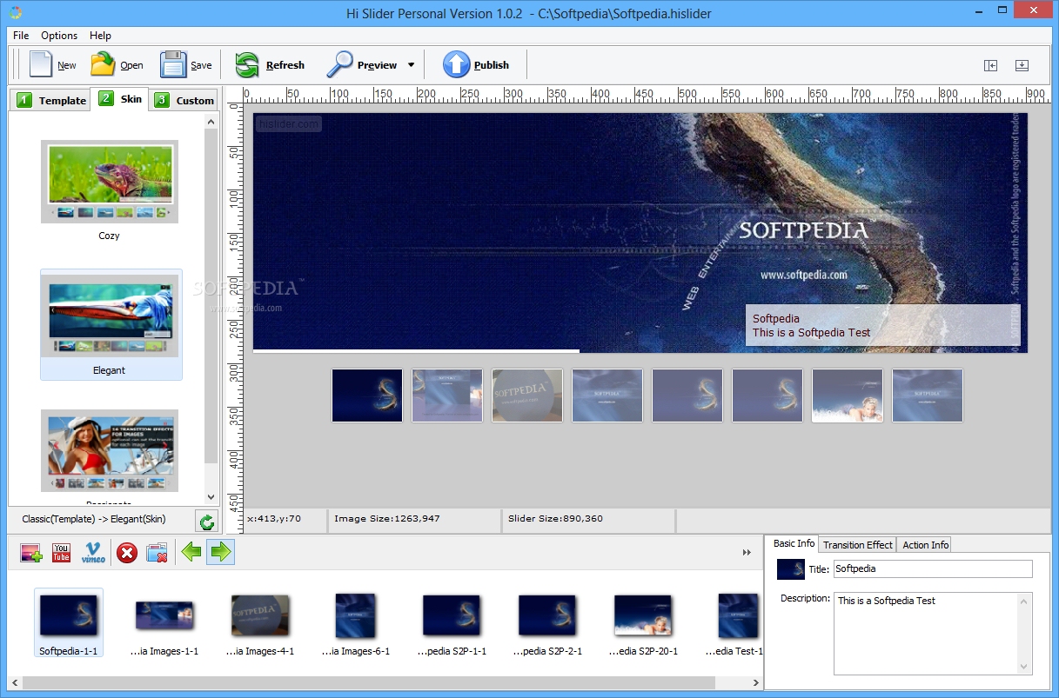This screenshot has height=698, width=1059.
Task: Add a YouTube video to the slider
Action: (61, 552)
